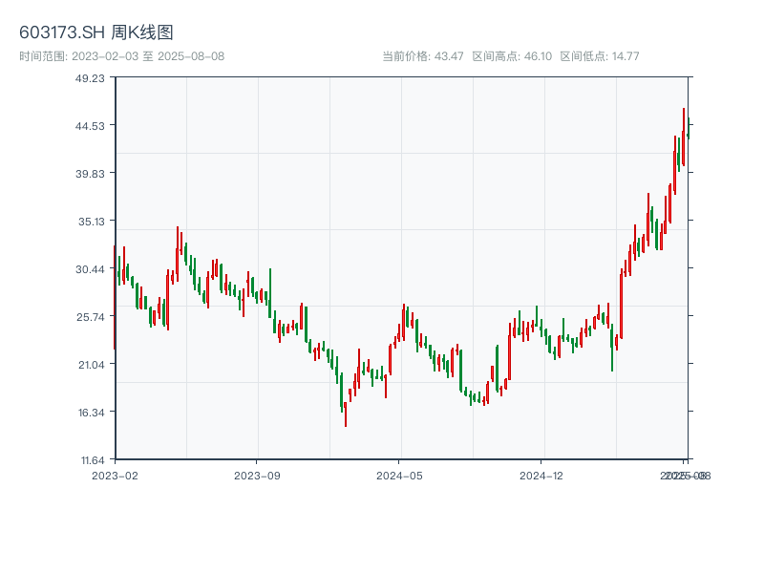Click the 35.13 price axis label
764x573 pixels.
90,221
